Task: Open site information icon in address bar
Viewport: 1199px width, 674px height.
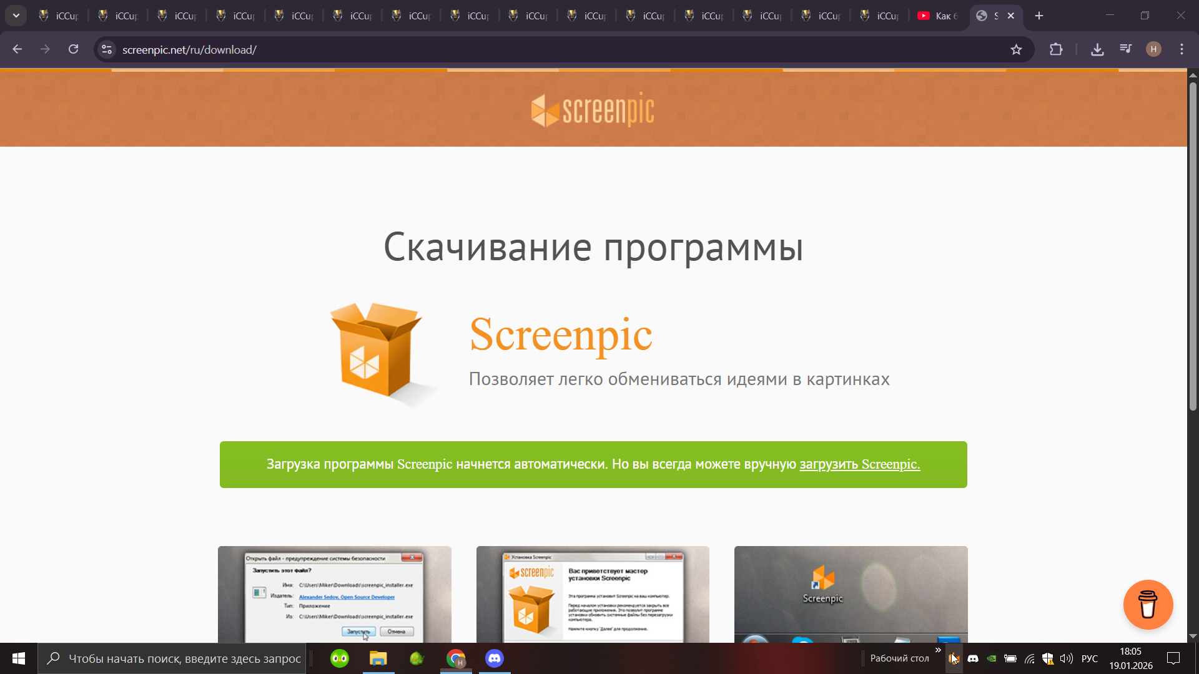Action: [x=107, y=49]
